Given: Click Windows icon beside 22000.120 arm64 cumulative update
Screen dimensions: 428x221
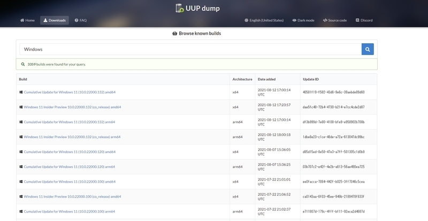Looking at the screenshot, I should pos(21,167).
